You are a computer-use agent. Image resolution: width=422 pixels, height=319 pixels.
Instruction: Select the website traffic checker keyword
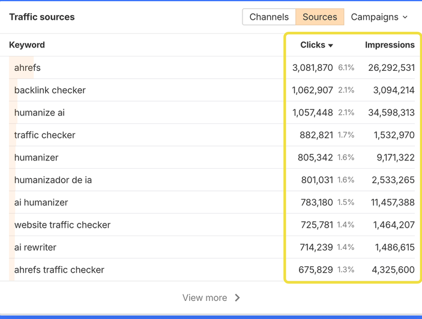62,225
